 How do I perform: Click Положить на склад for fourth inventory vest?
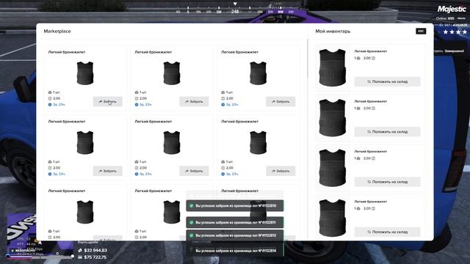[x=387, y=232]
